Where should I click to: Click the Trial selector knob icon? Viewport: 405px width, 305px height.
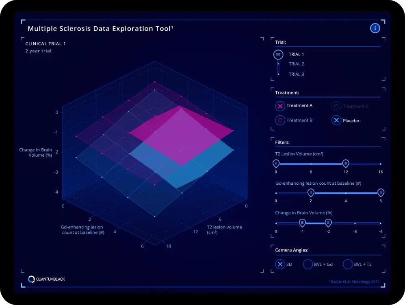[278, 54]
